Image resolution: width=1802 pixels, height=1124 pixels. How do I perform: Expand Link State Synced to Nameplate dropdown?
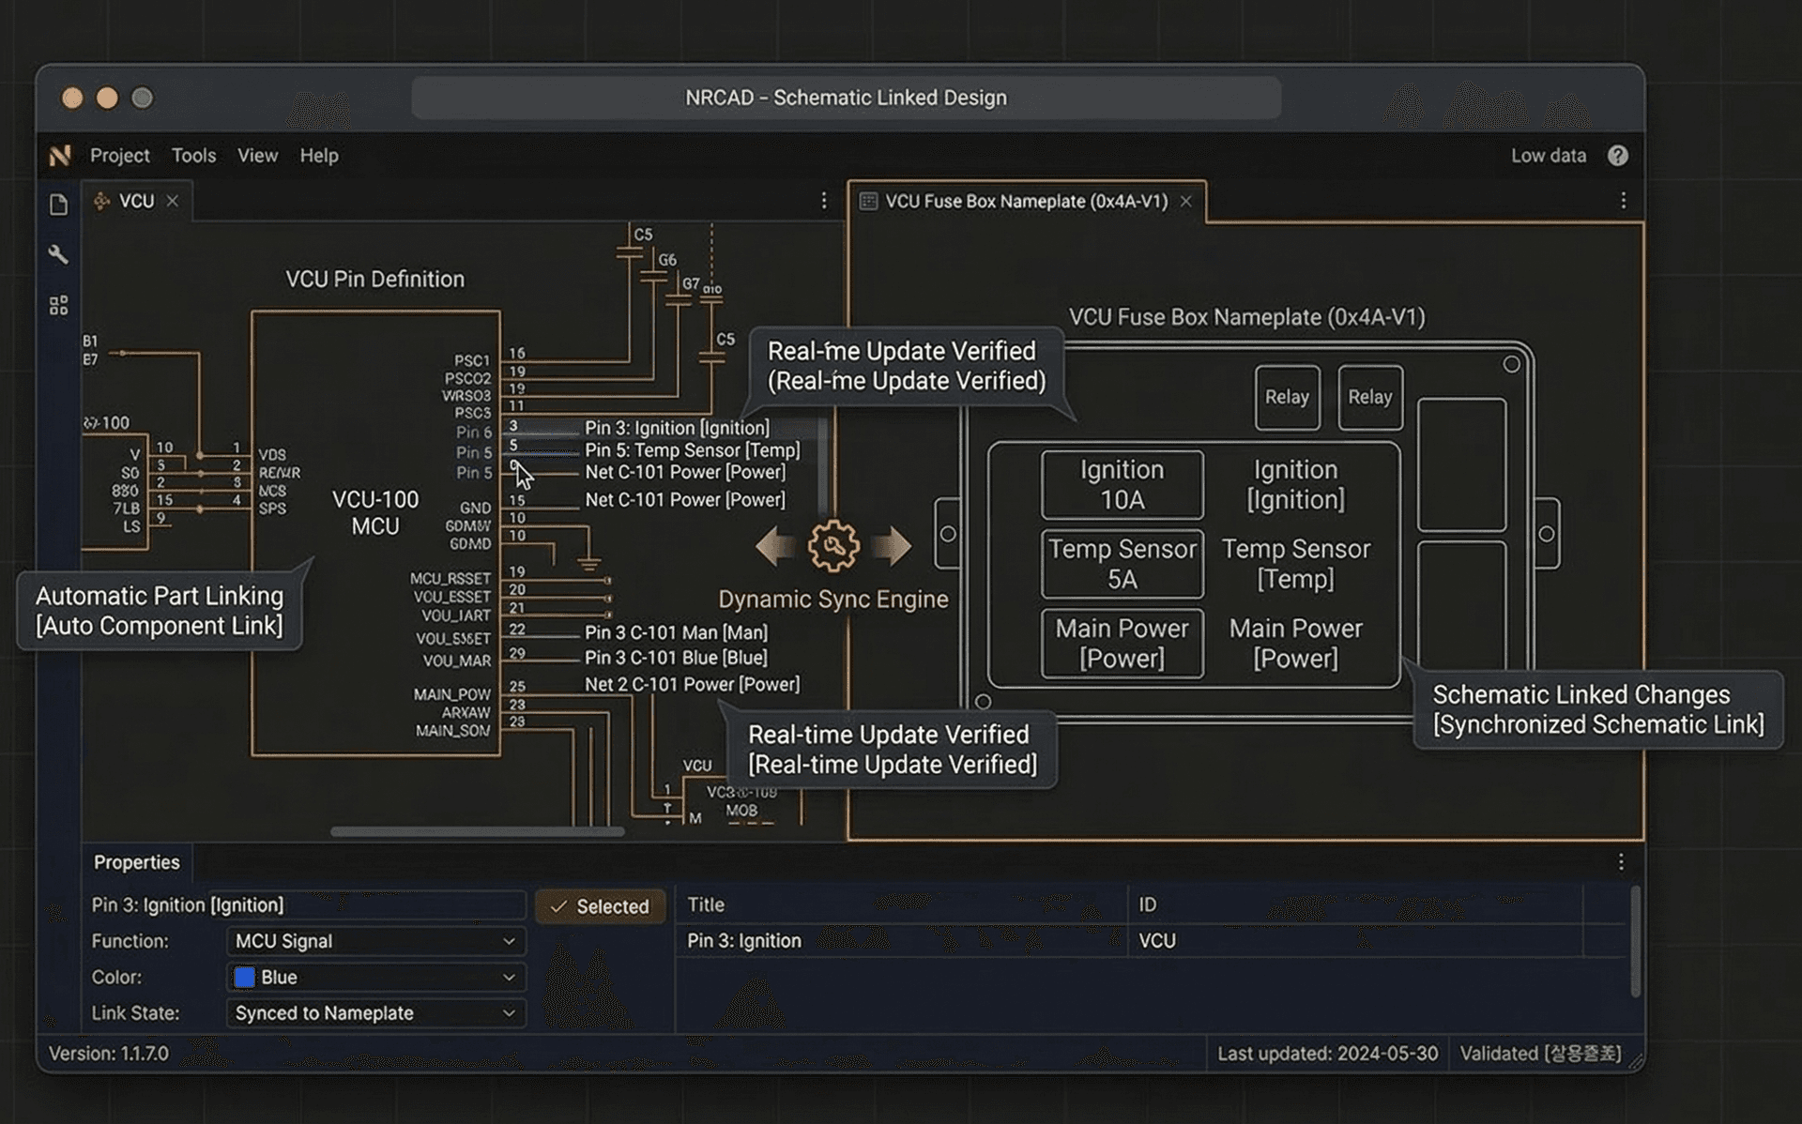[375, 1013]
